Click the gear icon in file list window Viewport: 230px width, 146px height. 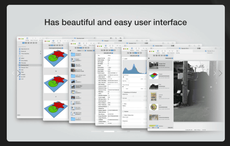70,51
